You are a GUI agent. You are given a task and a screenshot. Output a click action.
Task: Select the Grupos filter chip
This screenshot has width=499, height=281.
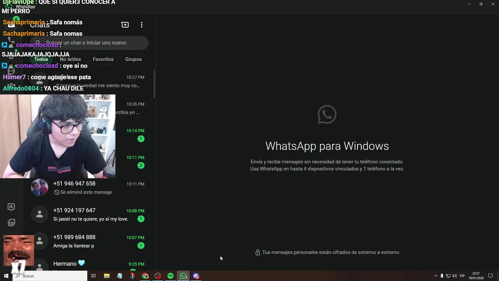tap(133, 59)
